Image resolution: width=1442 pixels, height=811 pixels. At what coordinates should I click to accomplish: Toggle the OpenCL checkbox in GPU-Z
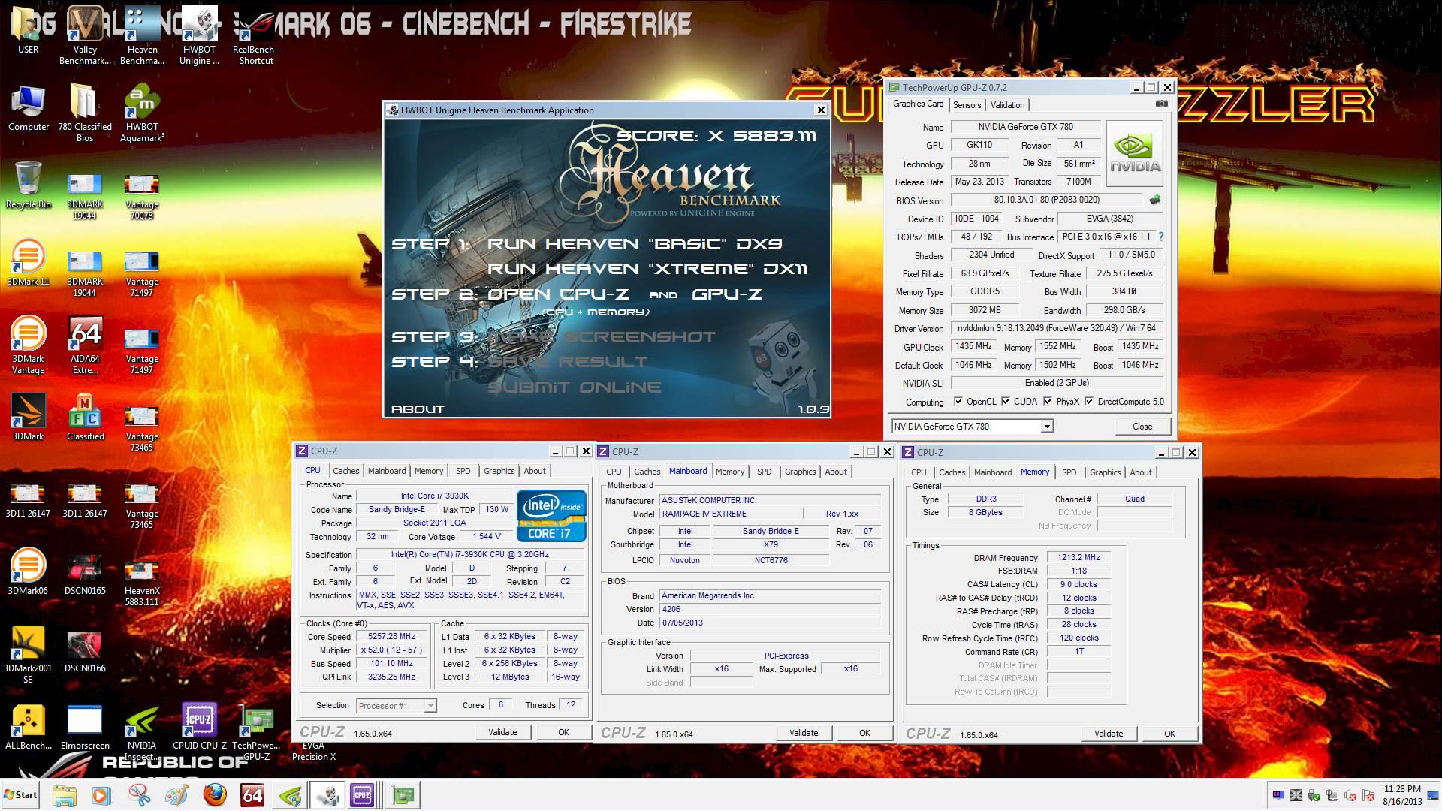[958, 402]
